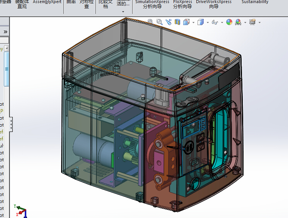
Task: Expand the Display Style dropdown arrow
Action: click(x=208, y=22)
